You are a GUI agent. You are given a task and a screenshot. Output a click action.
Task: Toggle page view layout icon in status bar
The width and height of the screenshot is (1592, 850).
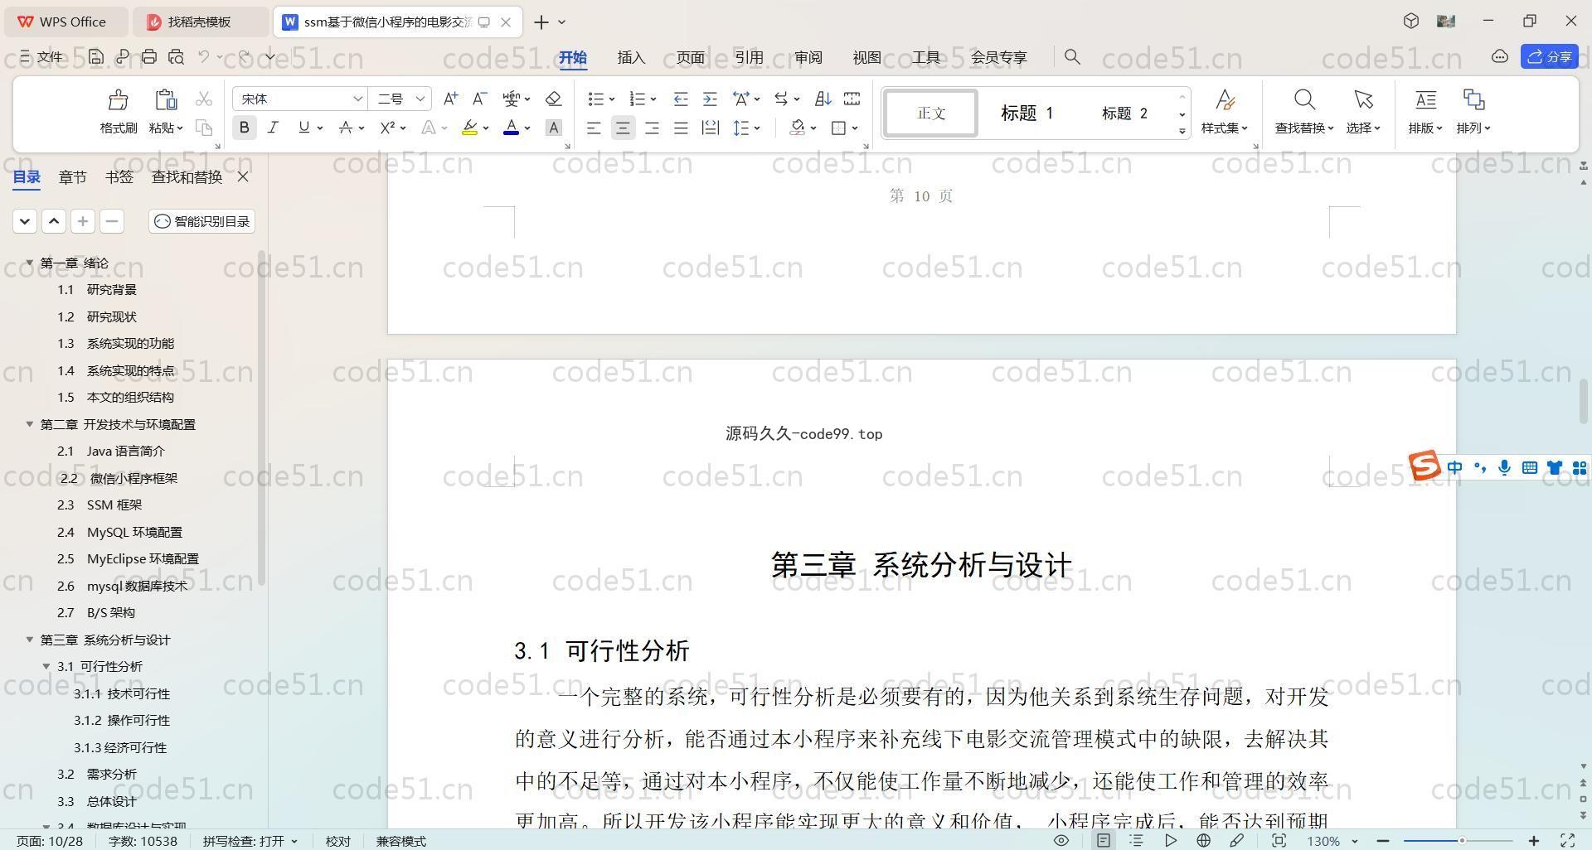(1104, 841)
